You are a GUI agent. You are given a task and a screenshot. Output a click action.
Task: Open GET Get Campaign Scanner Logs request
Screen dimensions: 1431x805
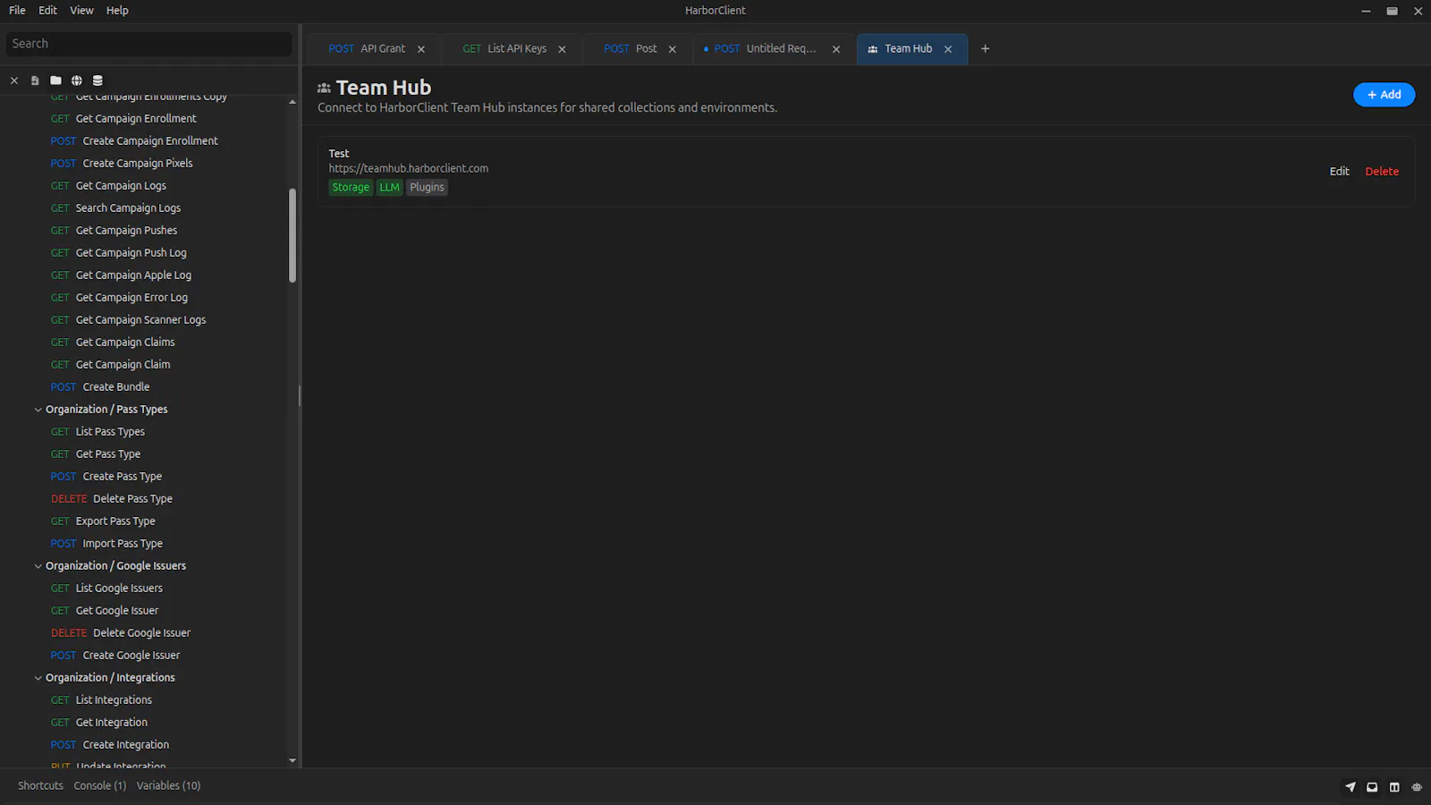tap(128, 320)
